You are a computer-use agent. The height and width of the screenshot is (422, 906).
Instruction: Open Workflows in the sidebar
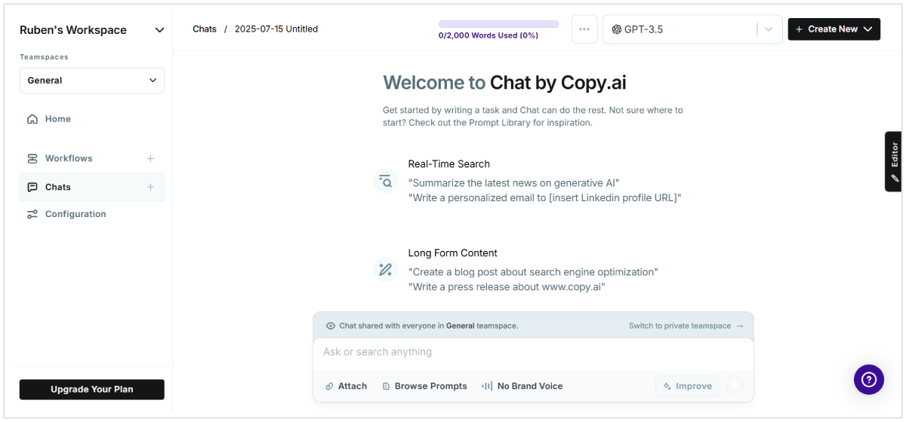(69, 158)
